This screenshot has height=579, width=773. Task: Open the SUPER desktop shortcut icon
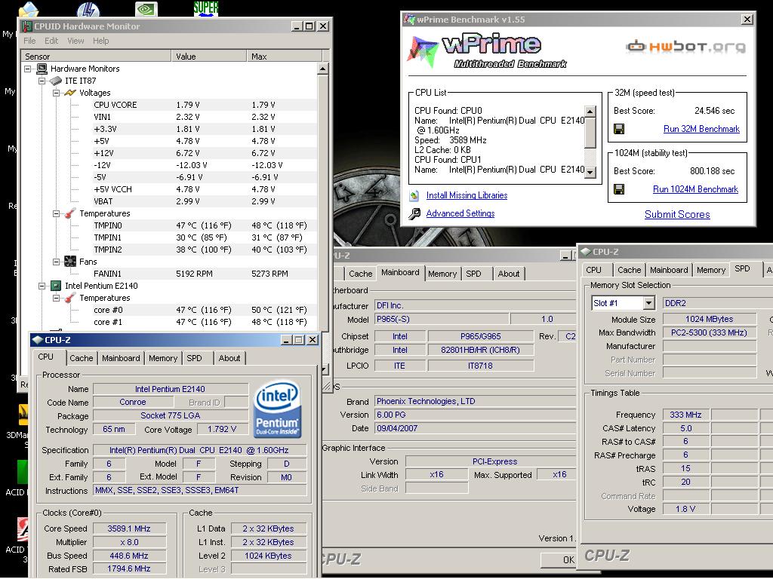click(x=205, y=8)
